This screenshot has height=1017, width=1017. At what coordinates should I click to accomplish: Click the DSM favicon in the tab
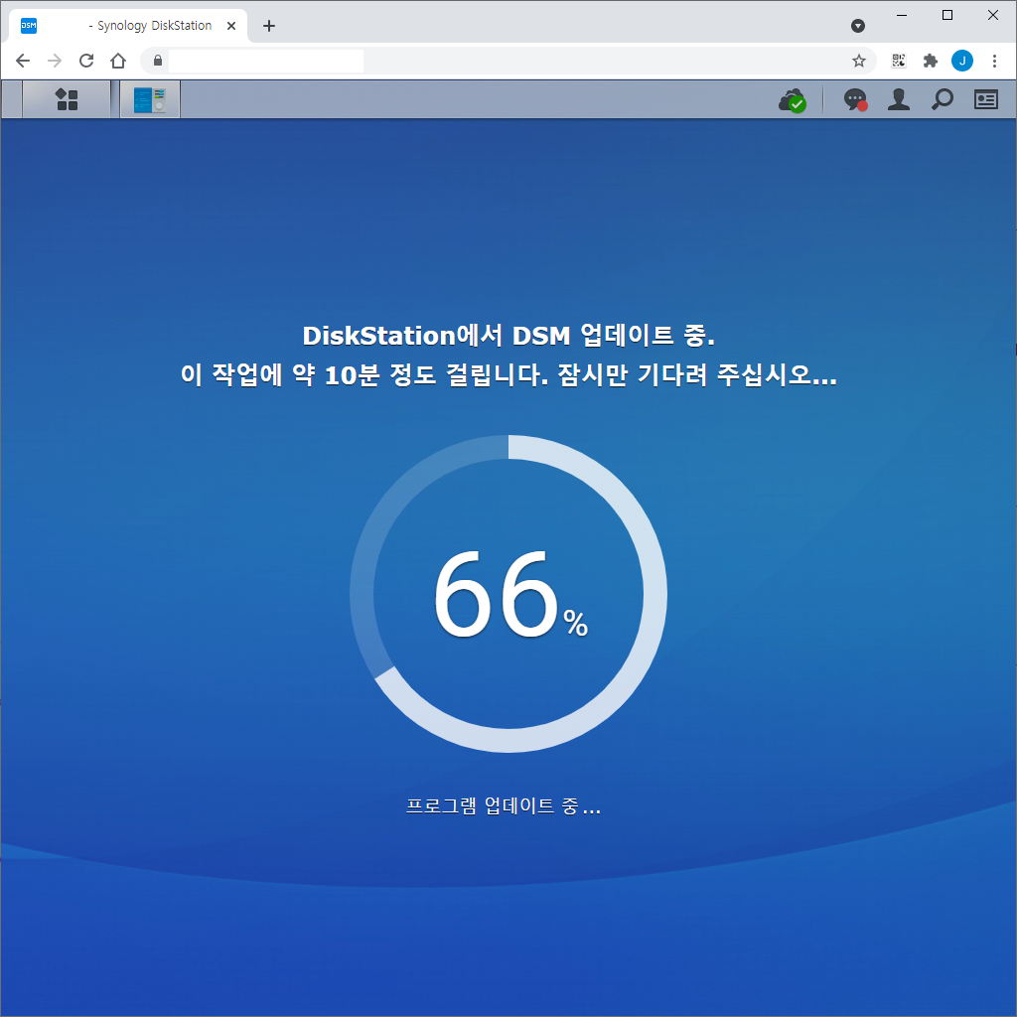(29, 25)
